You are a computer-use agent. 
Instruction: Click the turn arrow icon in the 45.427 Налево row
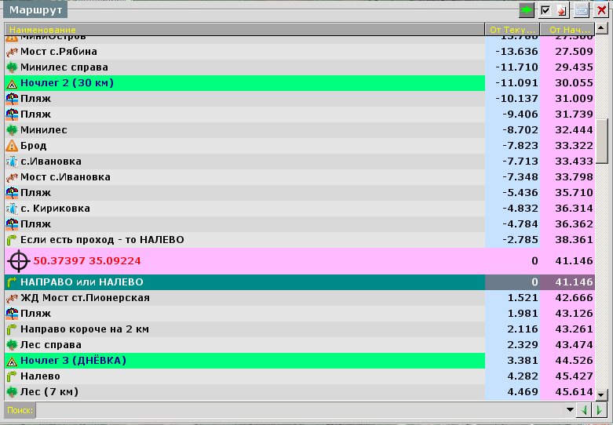pos(12,376)
